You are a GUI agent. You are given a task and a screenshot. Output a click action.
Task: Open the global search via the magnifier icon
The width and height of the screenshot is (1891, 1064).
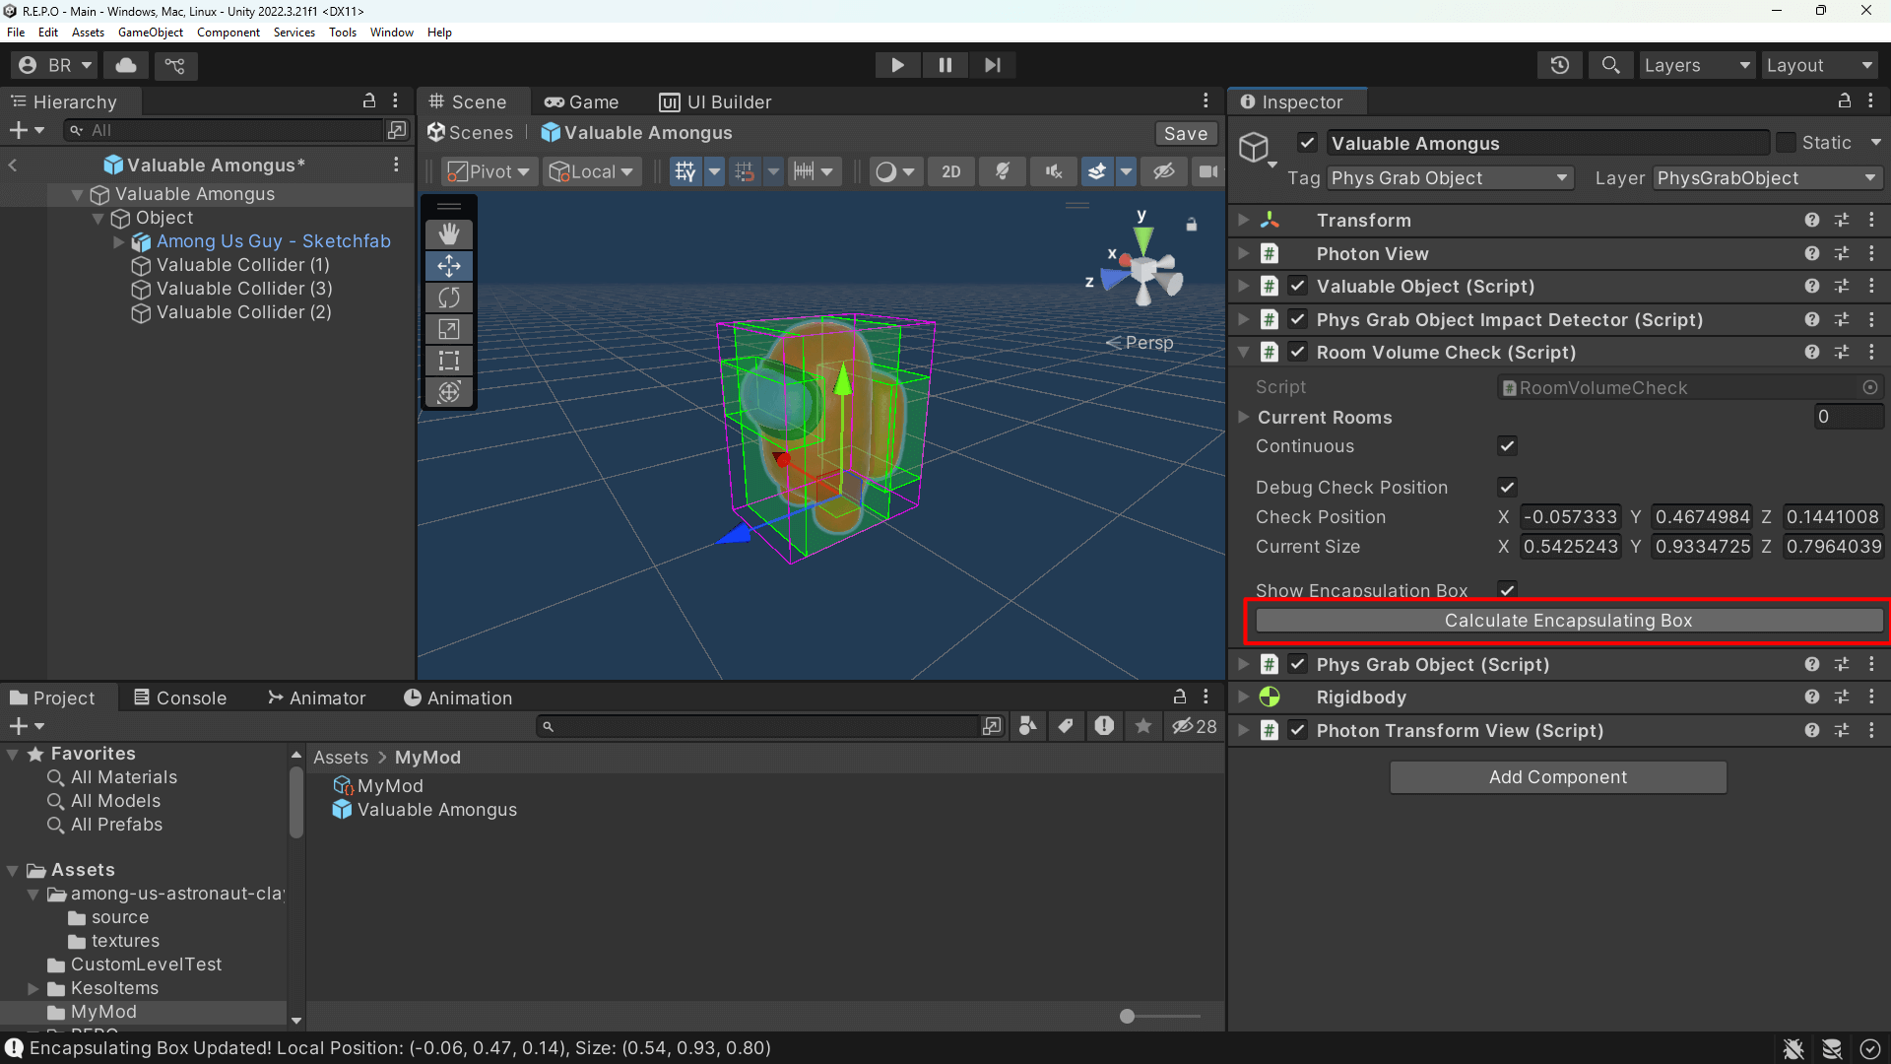coord(1611,65)
